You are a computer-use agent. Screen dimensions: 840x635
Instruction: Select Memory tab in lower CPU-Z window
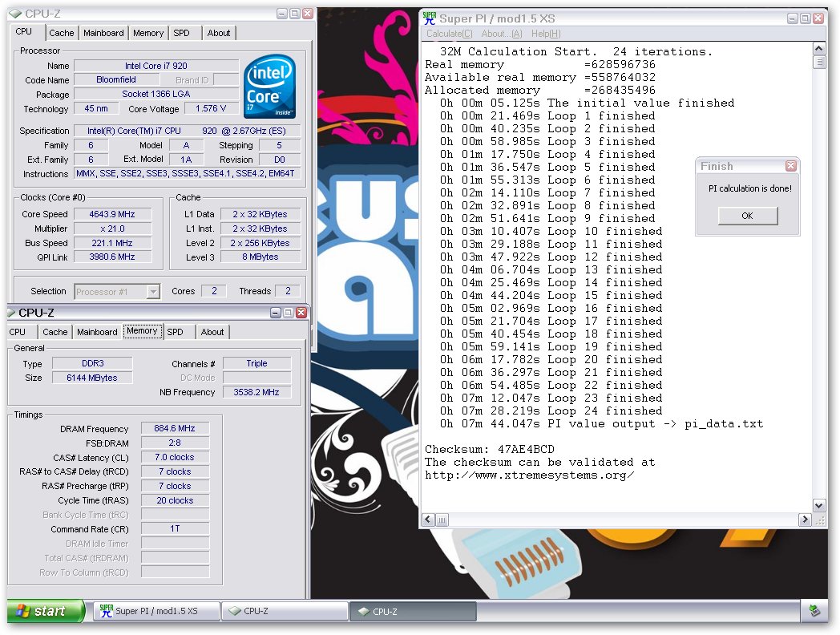[142, 330]
